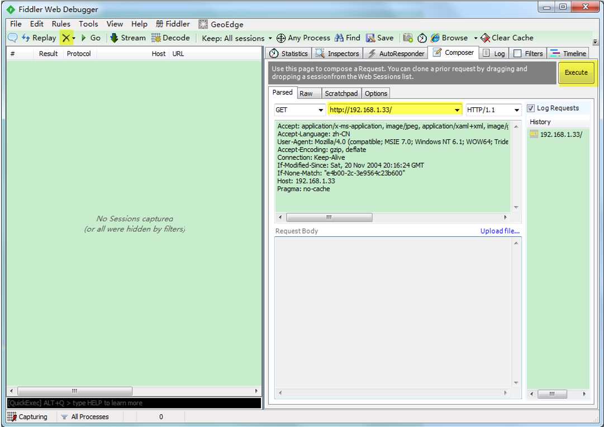Click the Go resume button
The width and height of the screenshot is (604, 427).
[x=91, y=38]
